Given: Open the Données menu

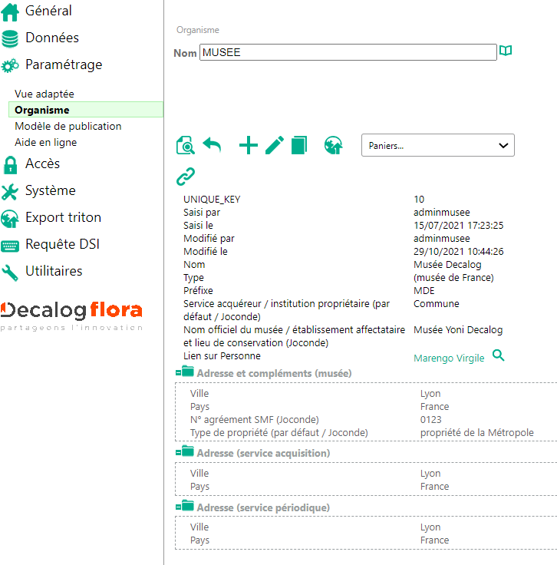Looking at the screenshot, I should tap(51, 38).
